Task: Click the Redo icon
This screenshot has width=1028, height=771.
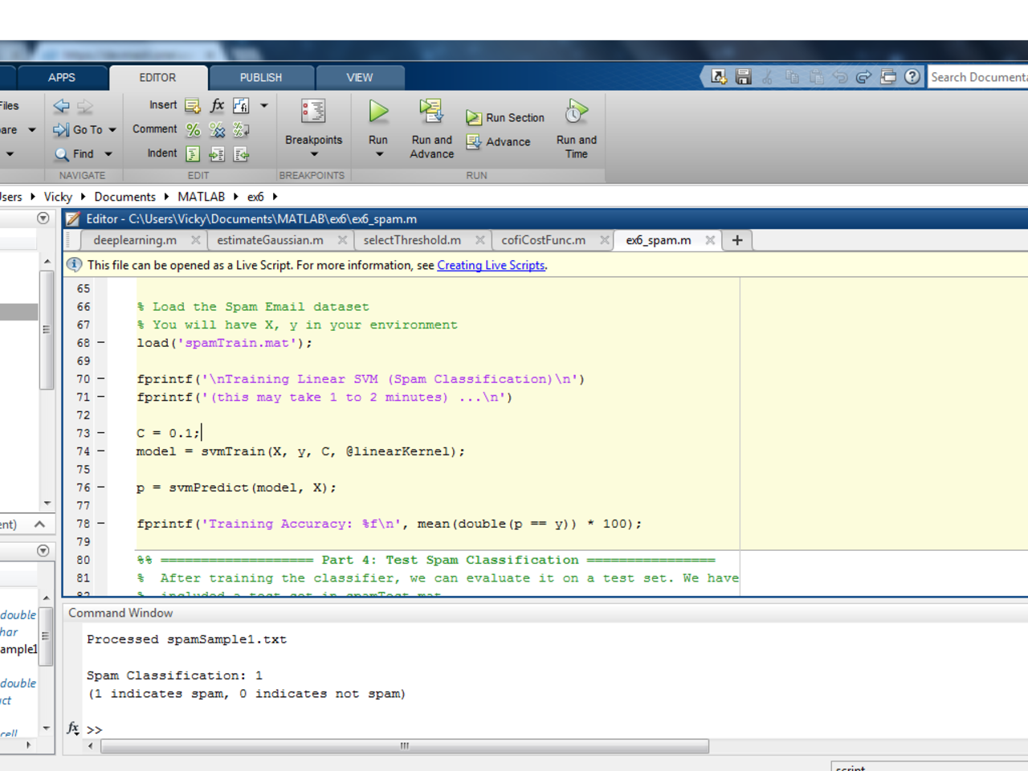Action: coord(864,77)
